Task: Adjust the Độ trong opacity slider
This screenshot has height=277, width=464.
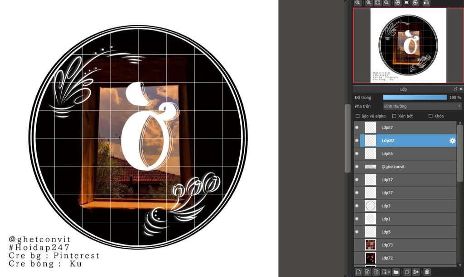Action: coord(415,97)
